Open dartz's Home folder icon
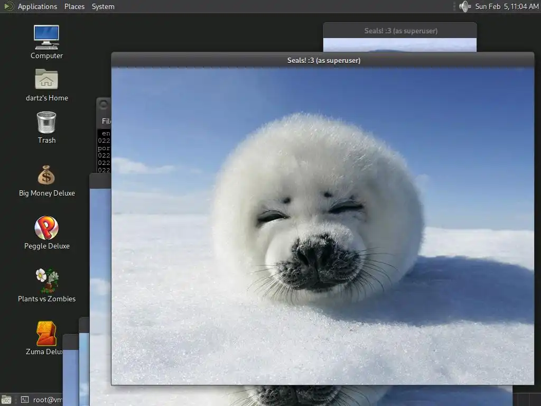The image size is (541, 406). (x=46, y=79)
